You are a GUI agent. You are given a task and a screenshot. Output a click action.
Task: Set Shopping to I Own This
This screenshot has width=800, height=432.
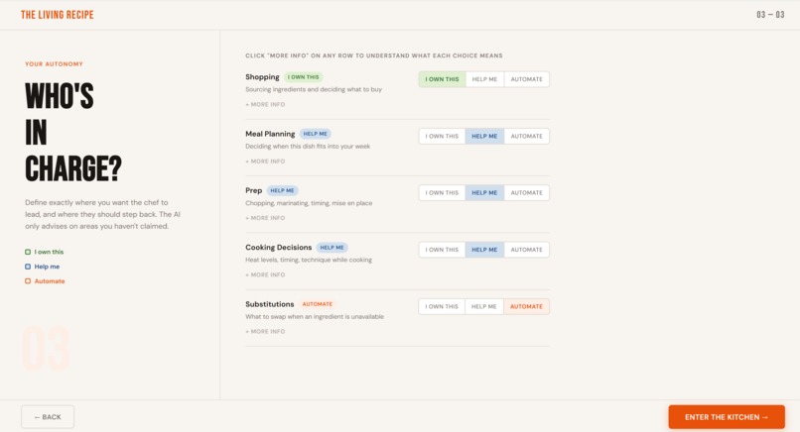pos(442,79)
